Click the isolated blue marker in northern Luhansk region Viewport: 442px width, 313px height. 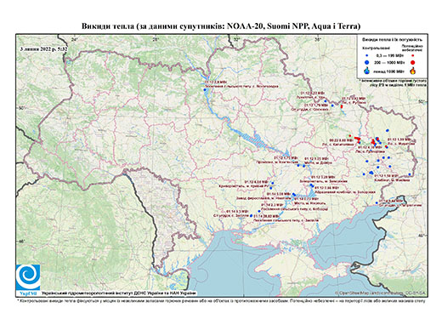coord(388,130)
